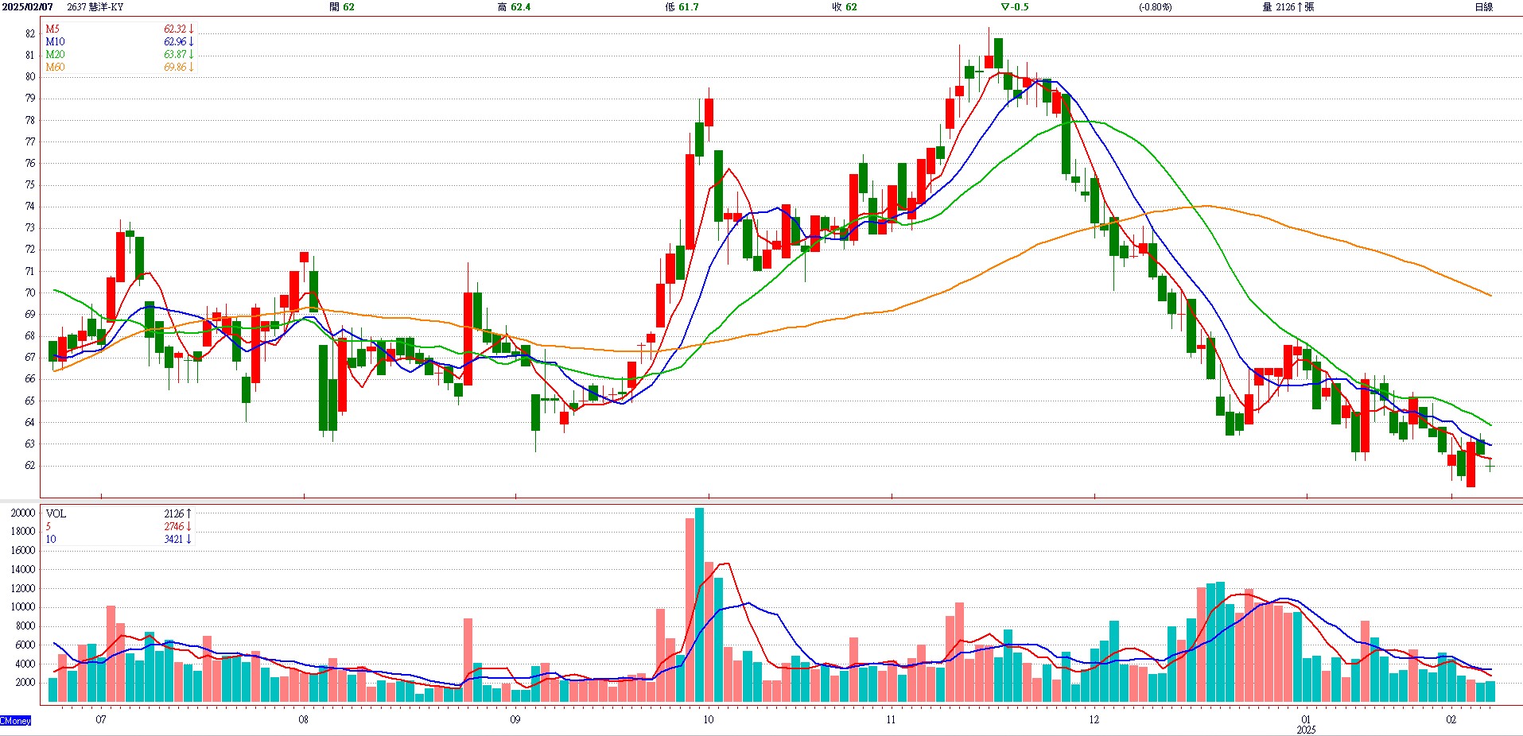The width and height of the screenshot is (1523, 736).
Task: Select the M60 moving average legend
Action: [55, 68]
